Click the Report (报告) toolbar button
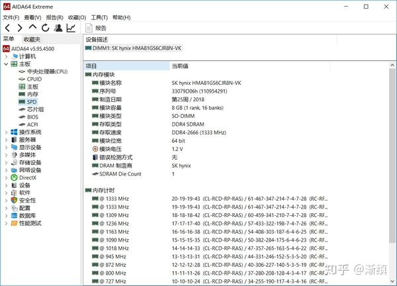Screen dimensions: 397x286 [96, 28]
